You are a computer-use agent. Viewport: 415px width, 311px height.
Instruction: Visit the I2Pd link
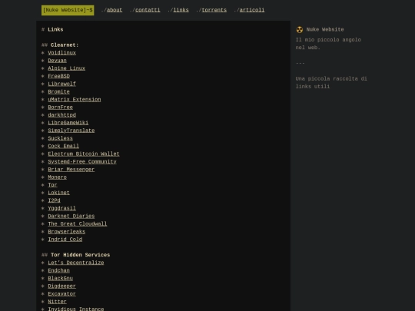pyautogui.click(x=54, y=200)
